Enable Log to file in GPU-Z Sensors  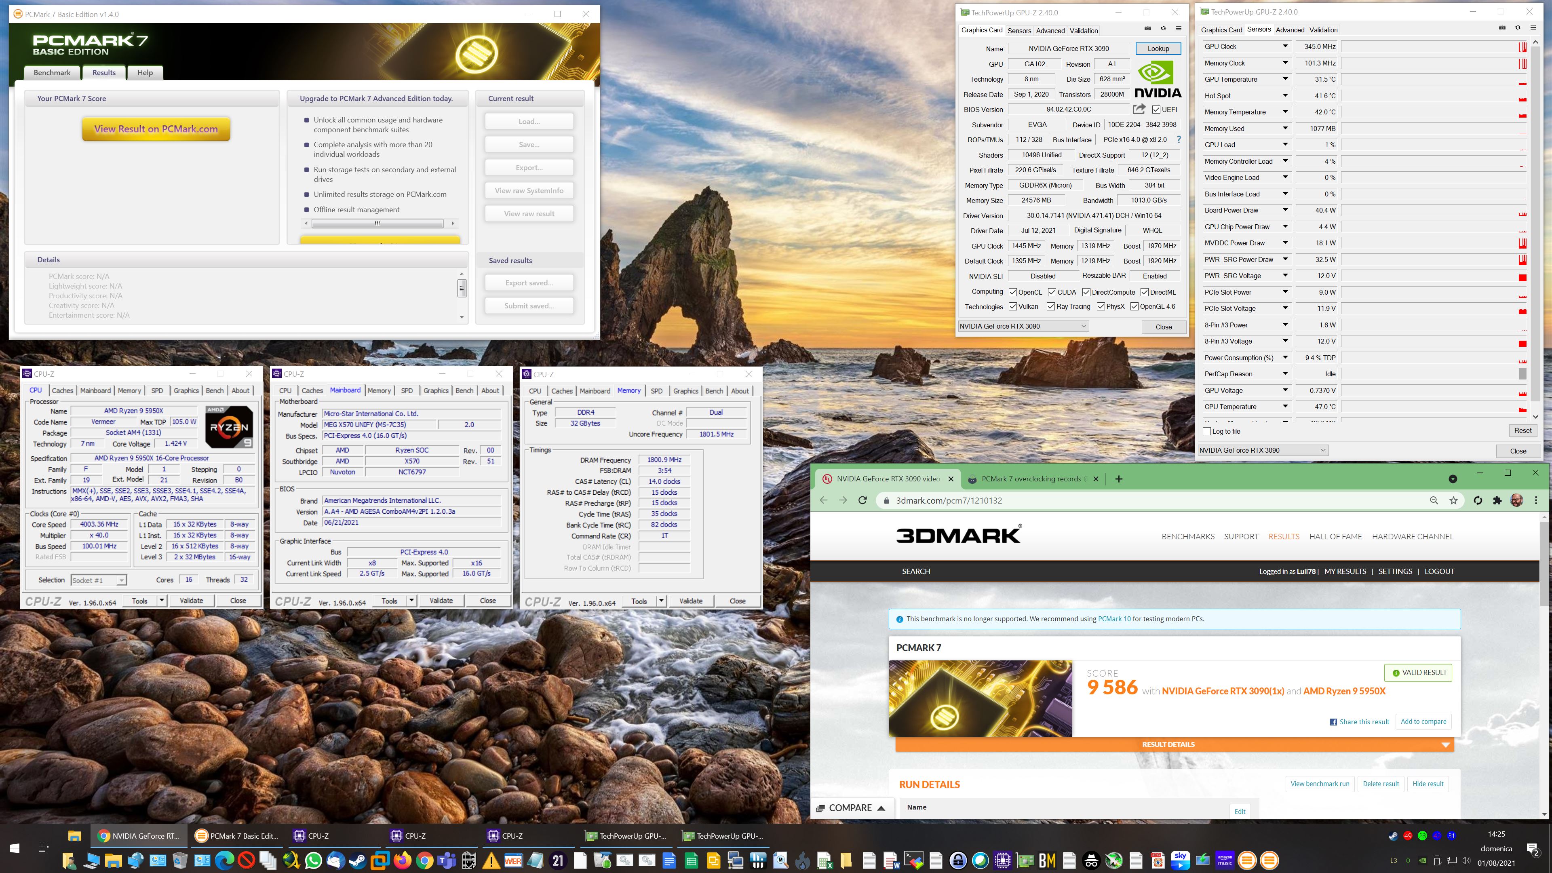tap(1207, 431)
